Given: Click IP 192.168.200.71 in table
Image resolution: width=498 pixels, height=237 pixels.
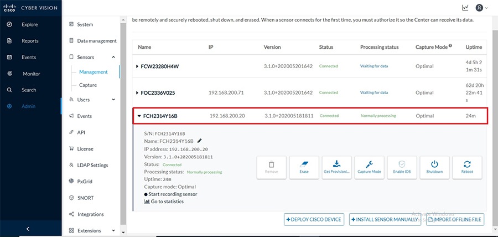Looking at the screenshot, I should (x=226, y=93).
